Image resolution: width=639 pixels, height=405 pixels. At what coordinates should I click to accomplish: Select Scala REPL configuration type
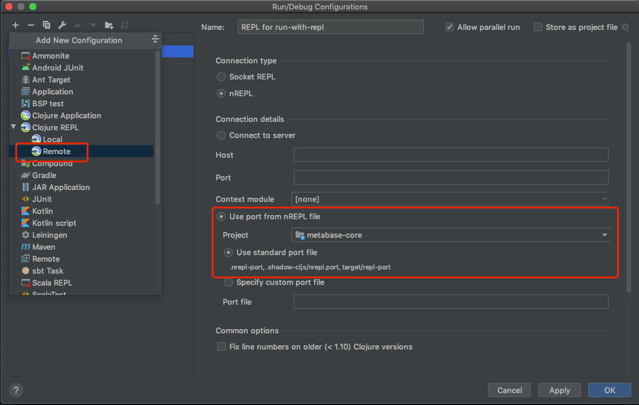[x=52, y=283]
